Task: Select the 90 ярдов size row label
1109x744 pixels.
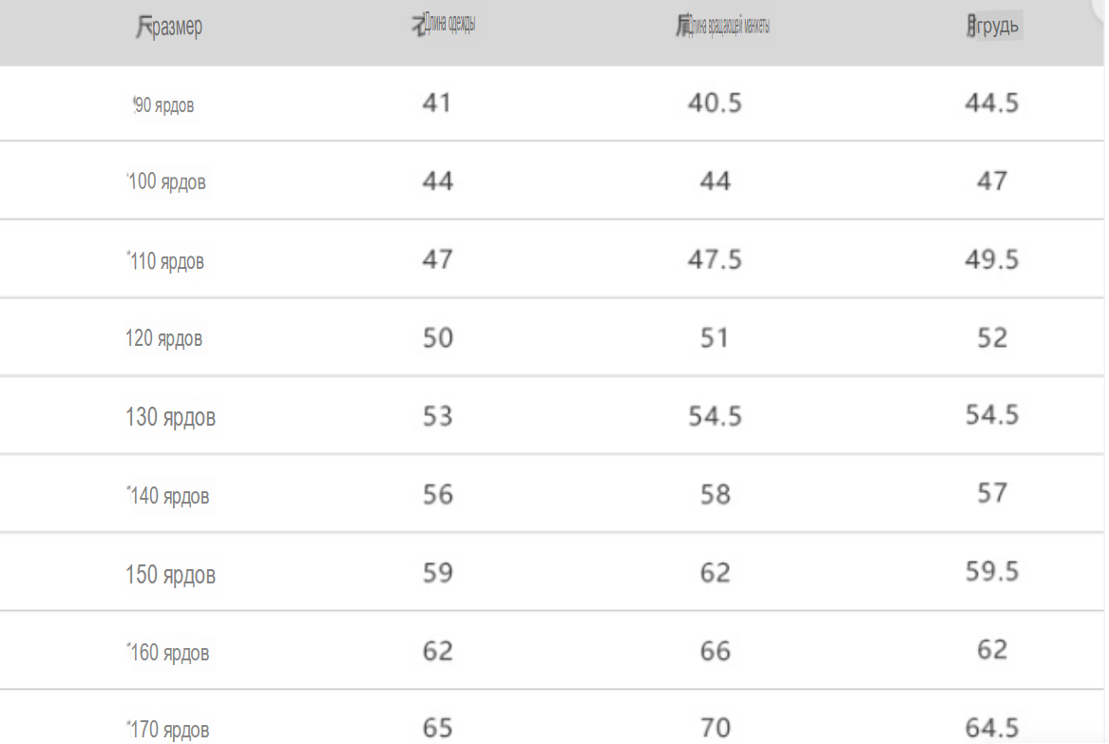Action: click(163, 105)
